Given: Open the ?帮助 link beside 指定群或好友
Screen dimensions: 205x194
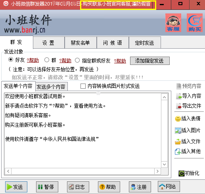Looking at the screenshot, I should (120, 61).
